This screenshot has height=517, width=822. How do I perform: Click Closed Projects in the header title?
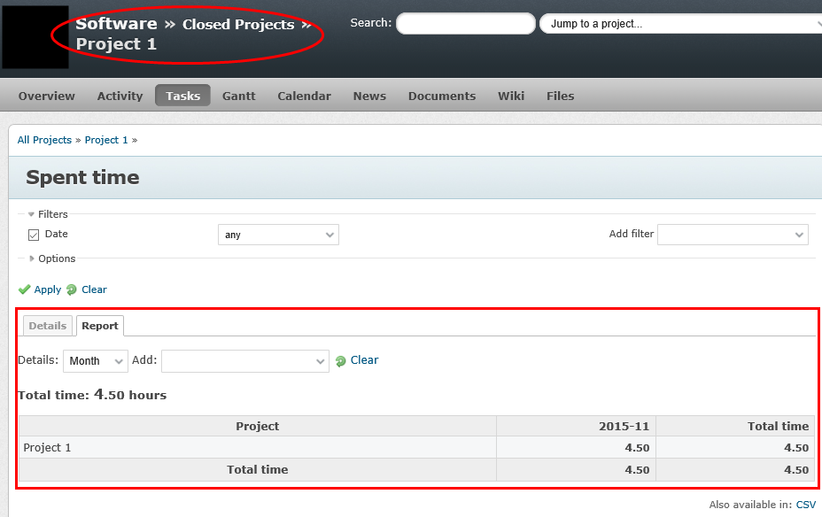(238, 25)
